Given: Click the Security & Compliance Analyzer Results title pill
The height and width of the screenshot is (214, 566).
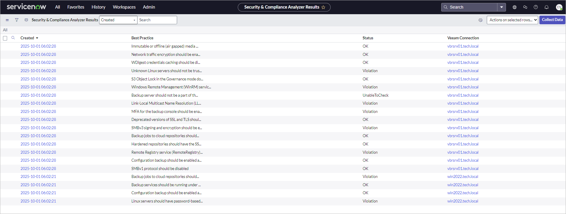Looking at the screenshot, I should pyautogui.click(x=284, y=7).
